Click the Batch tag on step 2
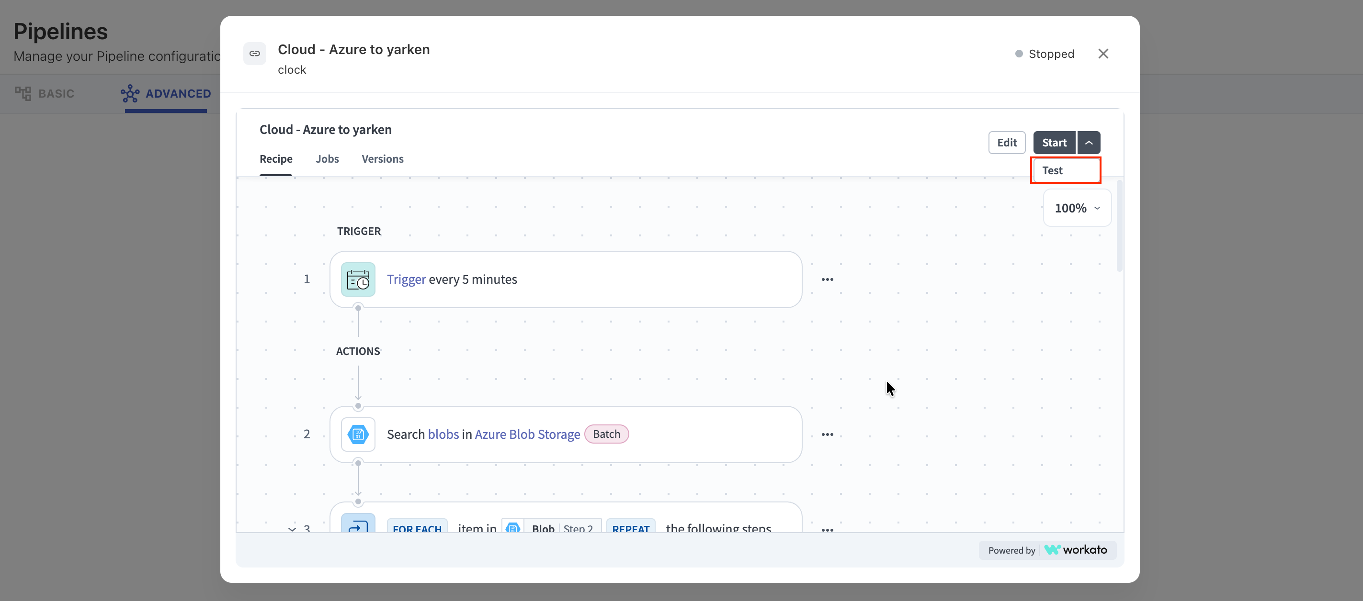The image size is (1363, 601). click(606, 434)
